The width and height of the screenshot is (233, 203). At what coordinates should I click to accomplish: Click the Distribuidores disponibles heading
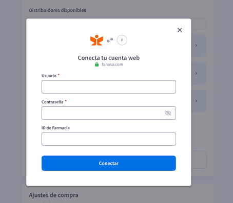click(x=57, y=10)
